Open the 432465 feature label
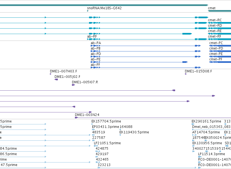Image resolution: width=231 pixels, height=169 pixels. pos(102,159)
